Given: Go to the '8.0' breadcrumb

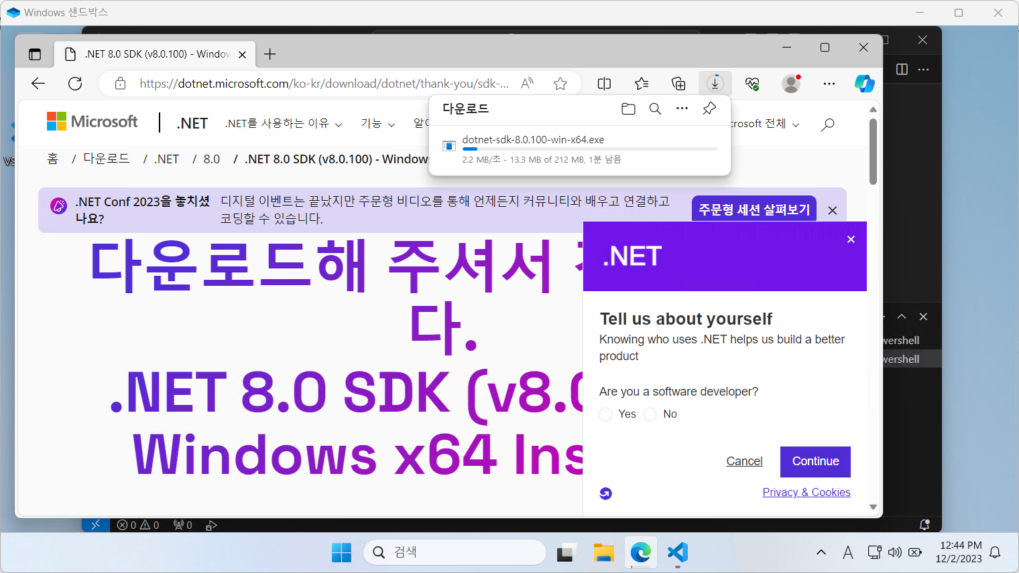Looking at the screenshot, I should [212, 159].
